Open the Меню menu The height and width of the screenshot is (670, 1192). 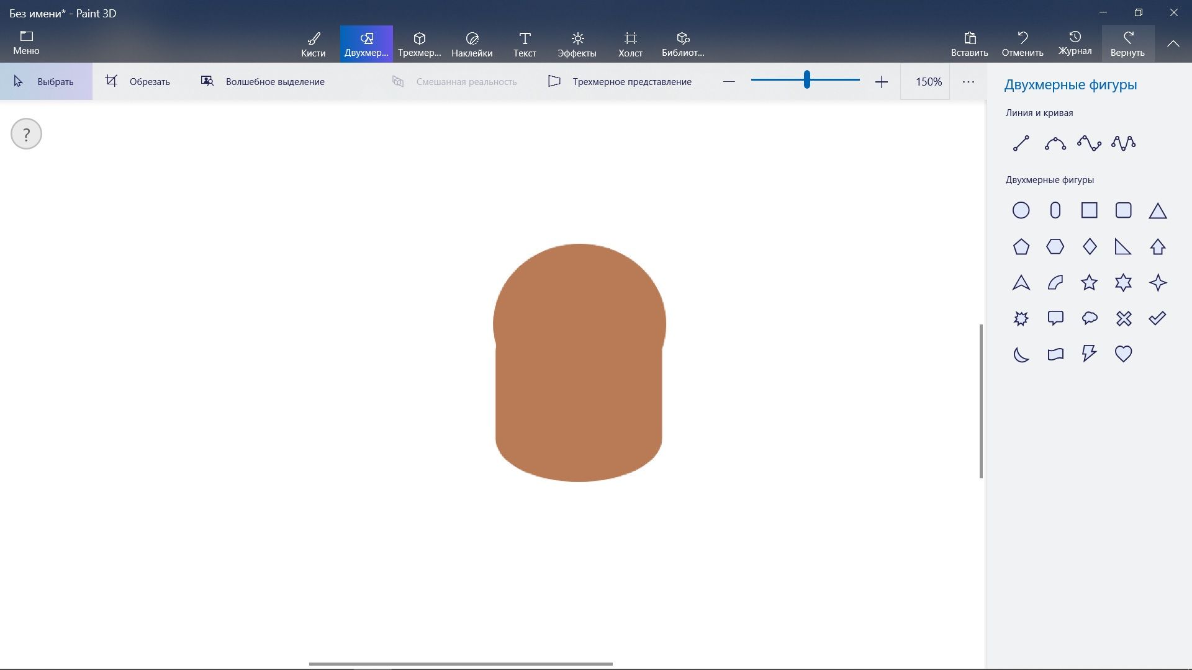26,43
